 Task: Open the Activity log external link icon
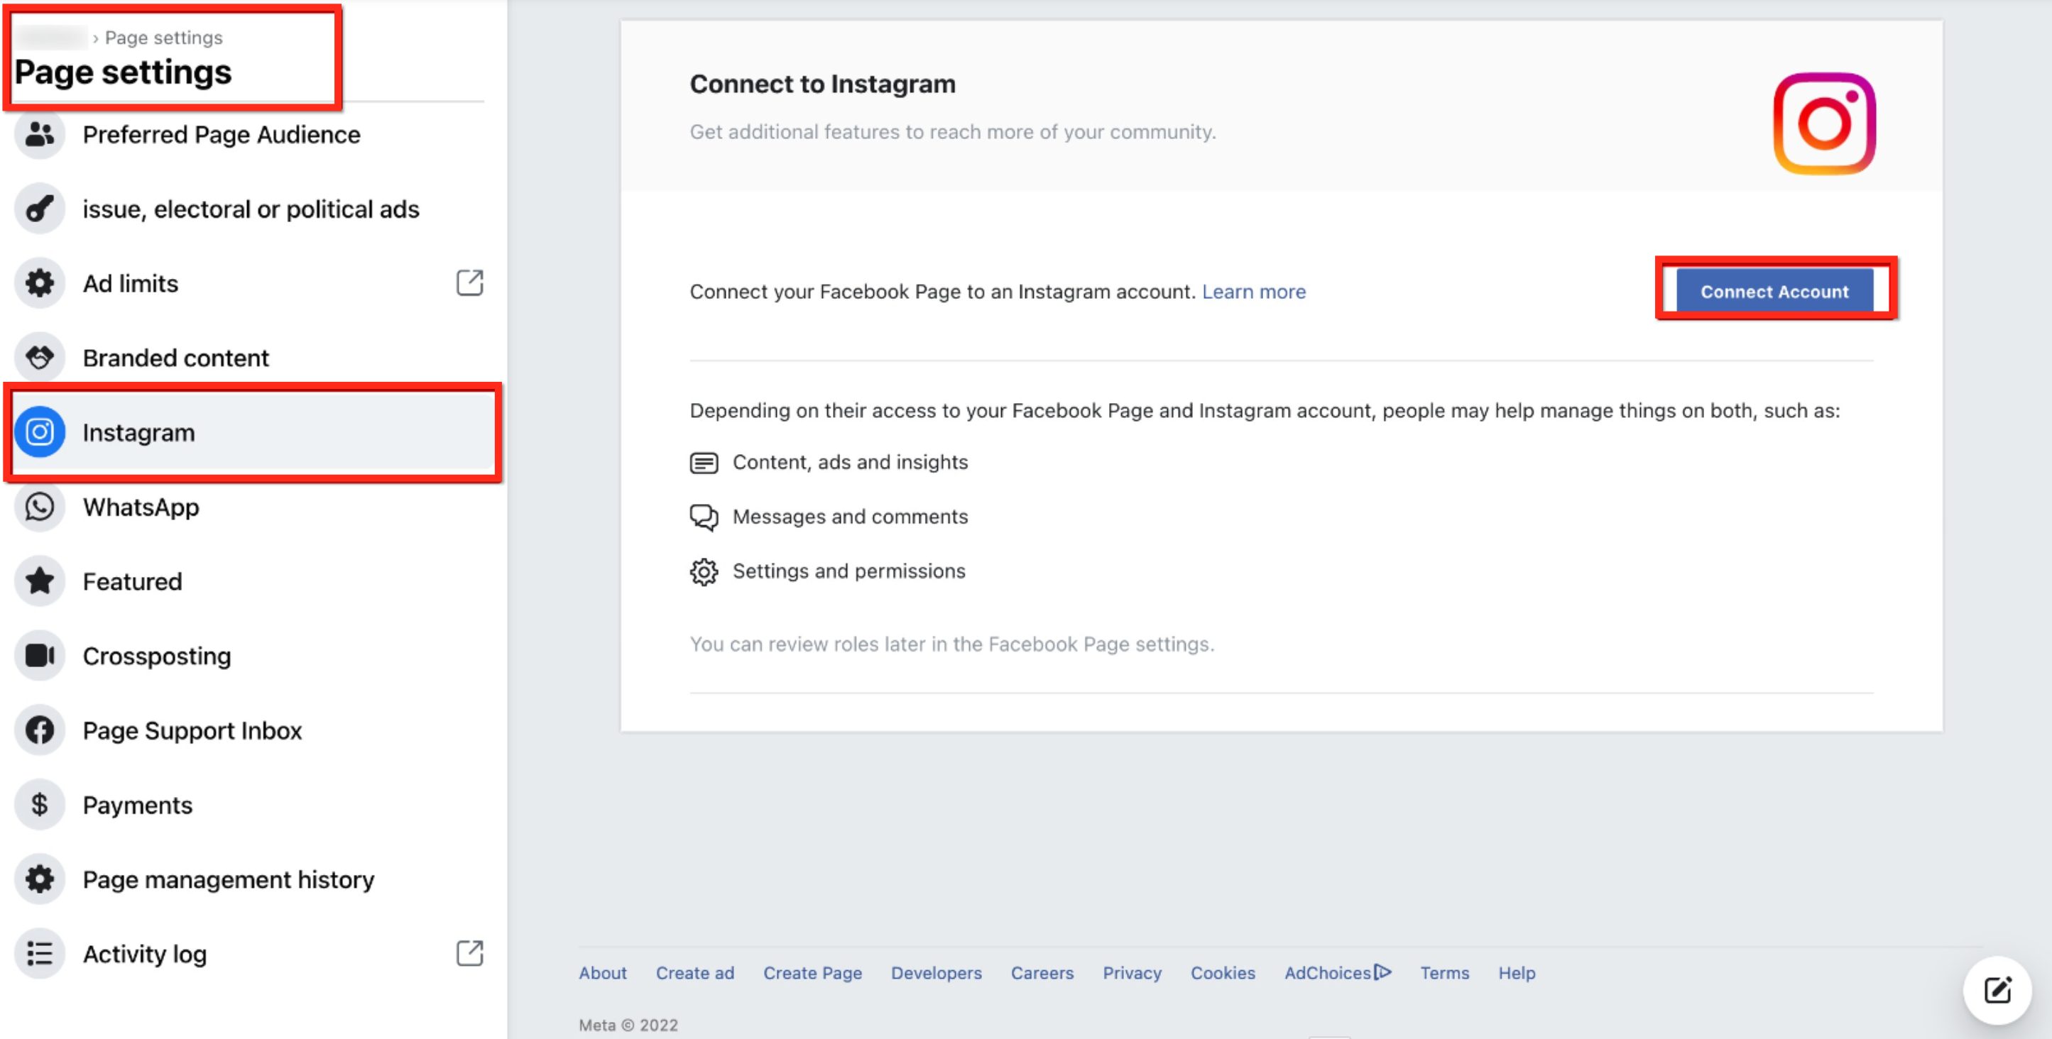click(x=469, y=953)
